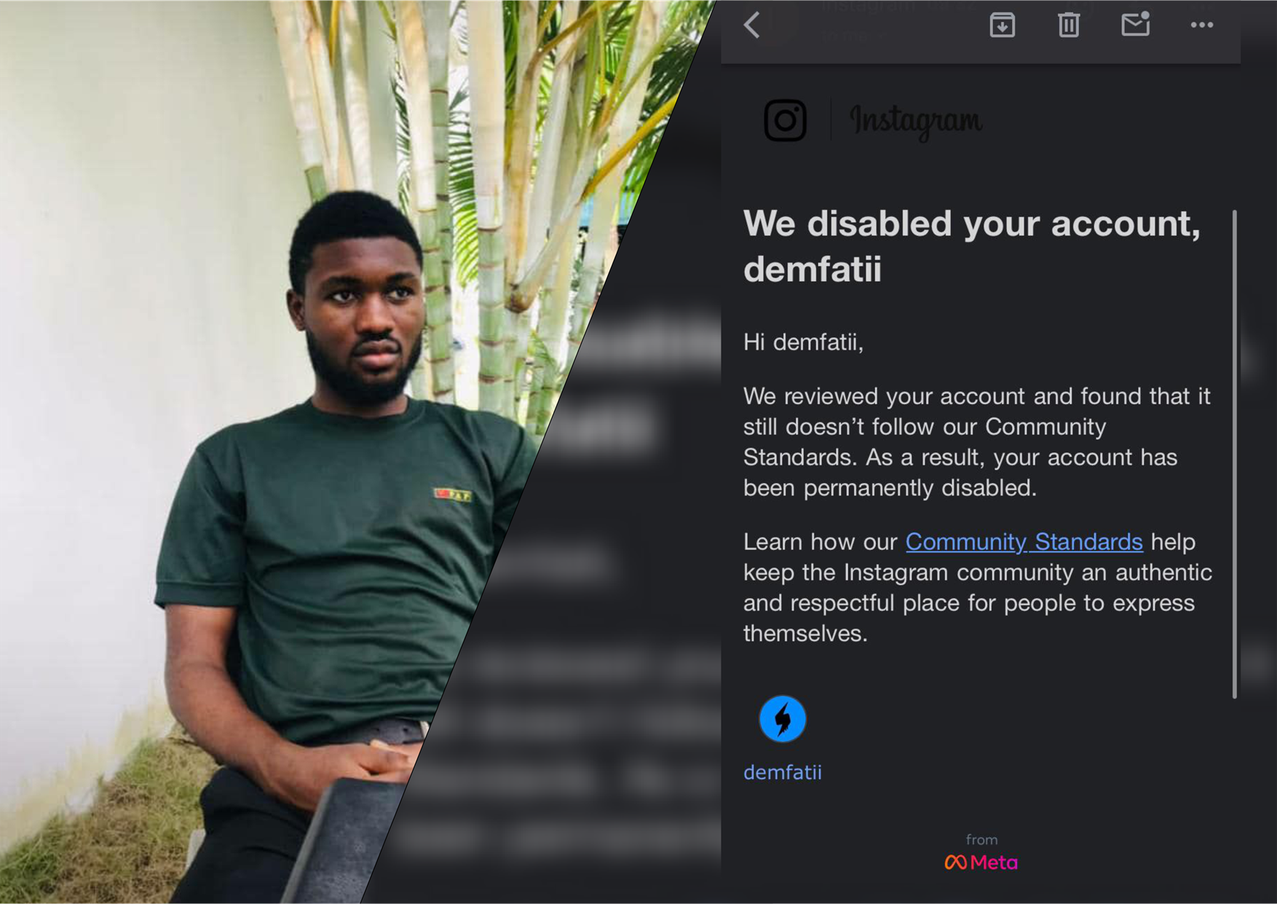Archive the Instagram email
The width and height of the screenshot is (1277, 904).
tap(1002, 25)
